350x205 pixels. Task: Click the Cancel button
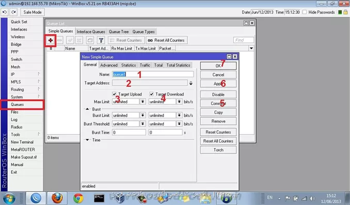(x=218, y=75)
